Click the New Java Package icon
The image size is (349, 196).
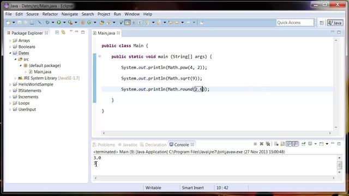point(82,22)
